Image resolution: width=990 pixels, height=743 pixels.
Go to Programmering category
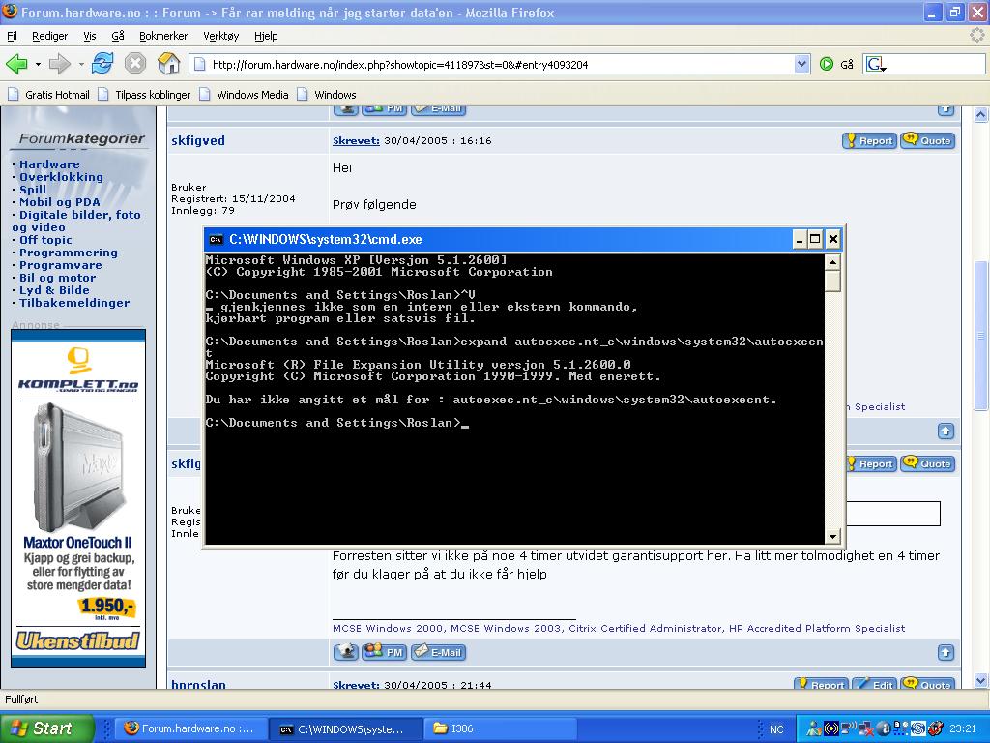click(x=69, y=253)
